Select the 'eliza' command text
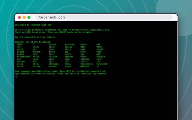 [68, 49]
